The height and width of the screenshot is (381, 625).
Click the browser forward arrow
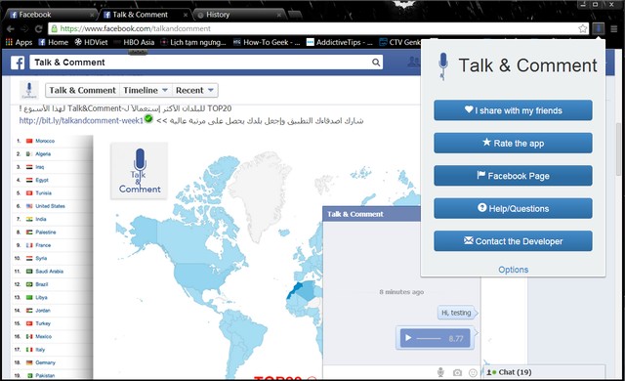(24, 28)
